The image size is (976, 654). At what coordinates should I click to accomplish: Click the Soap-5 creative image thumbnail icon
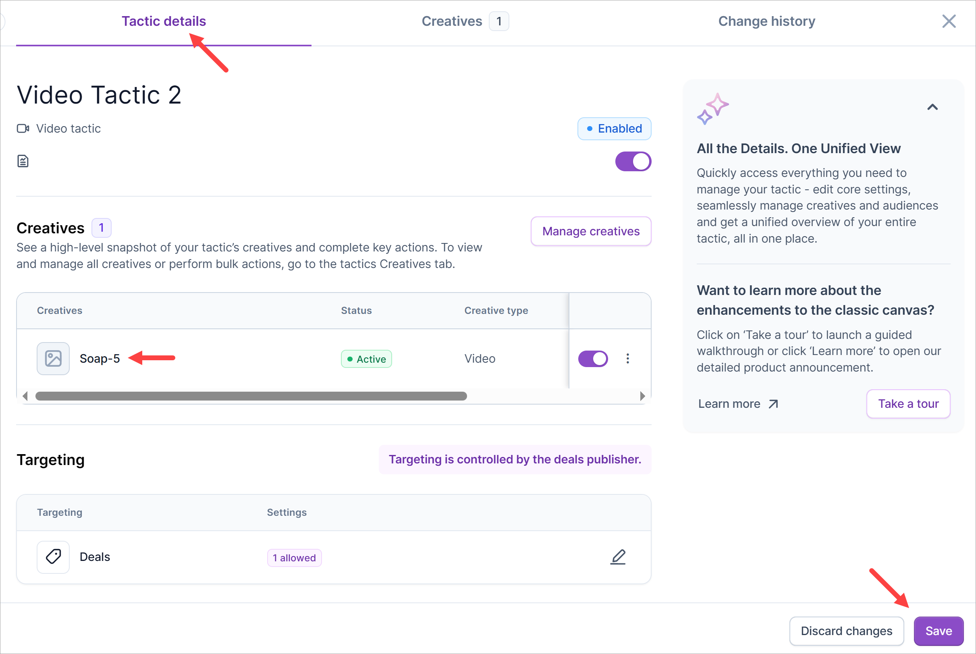[53, 359]
